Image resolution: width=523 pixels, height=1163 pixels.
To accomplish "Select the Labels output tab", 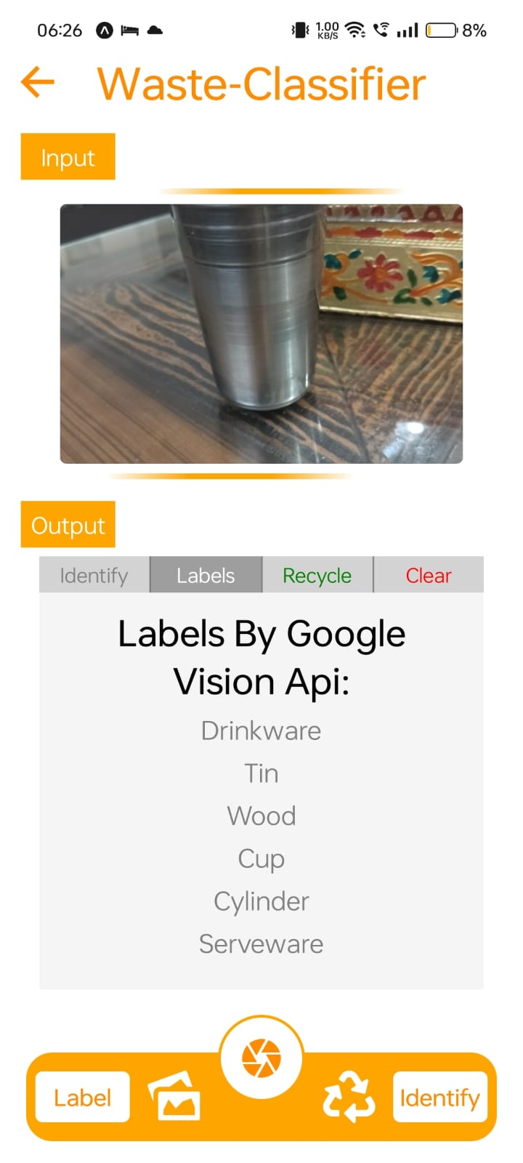I will (x=206, y=575).
